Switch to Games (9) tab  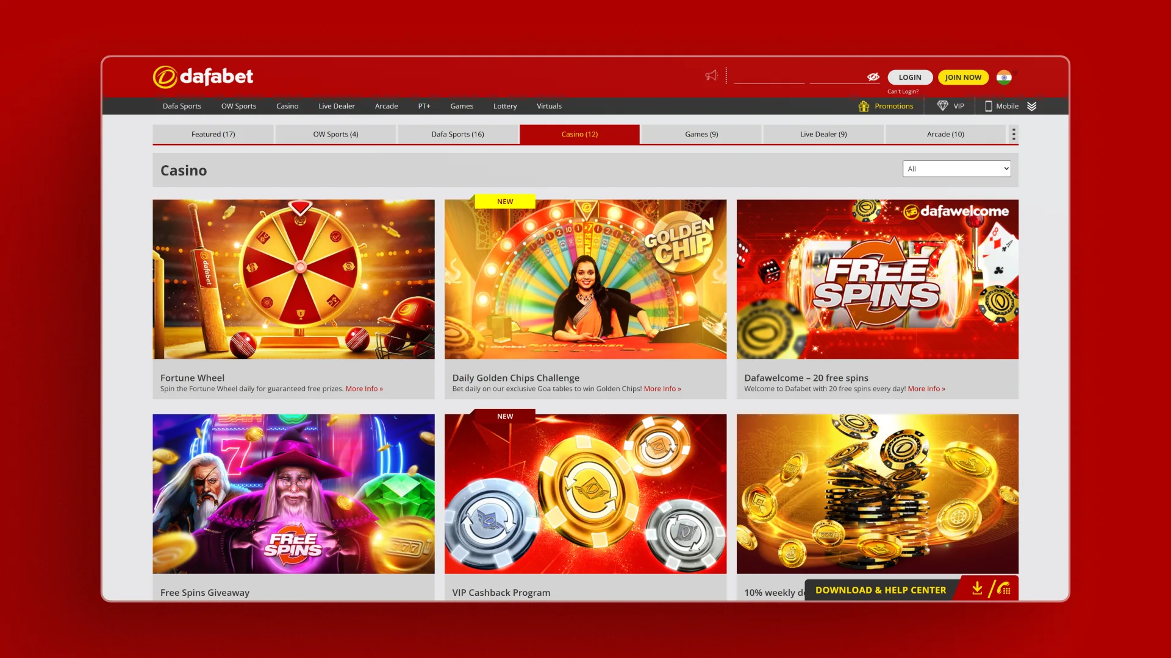point(701,134)
